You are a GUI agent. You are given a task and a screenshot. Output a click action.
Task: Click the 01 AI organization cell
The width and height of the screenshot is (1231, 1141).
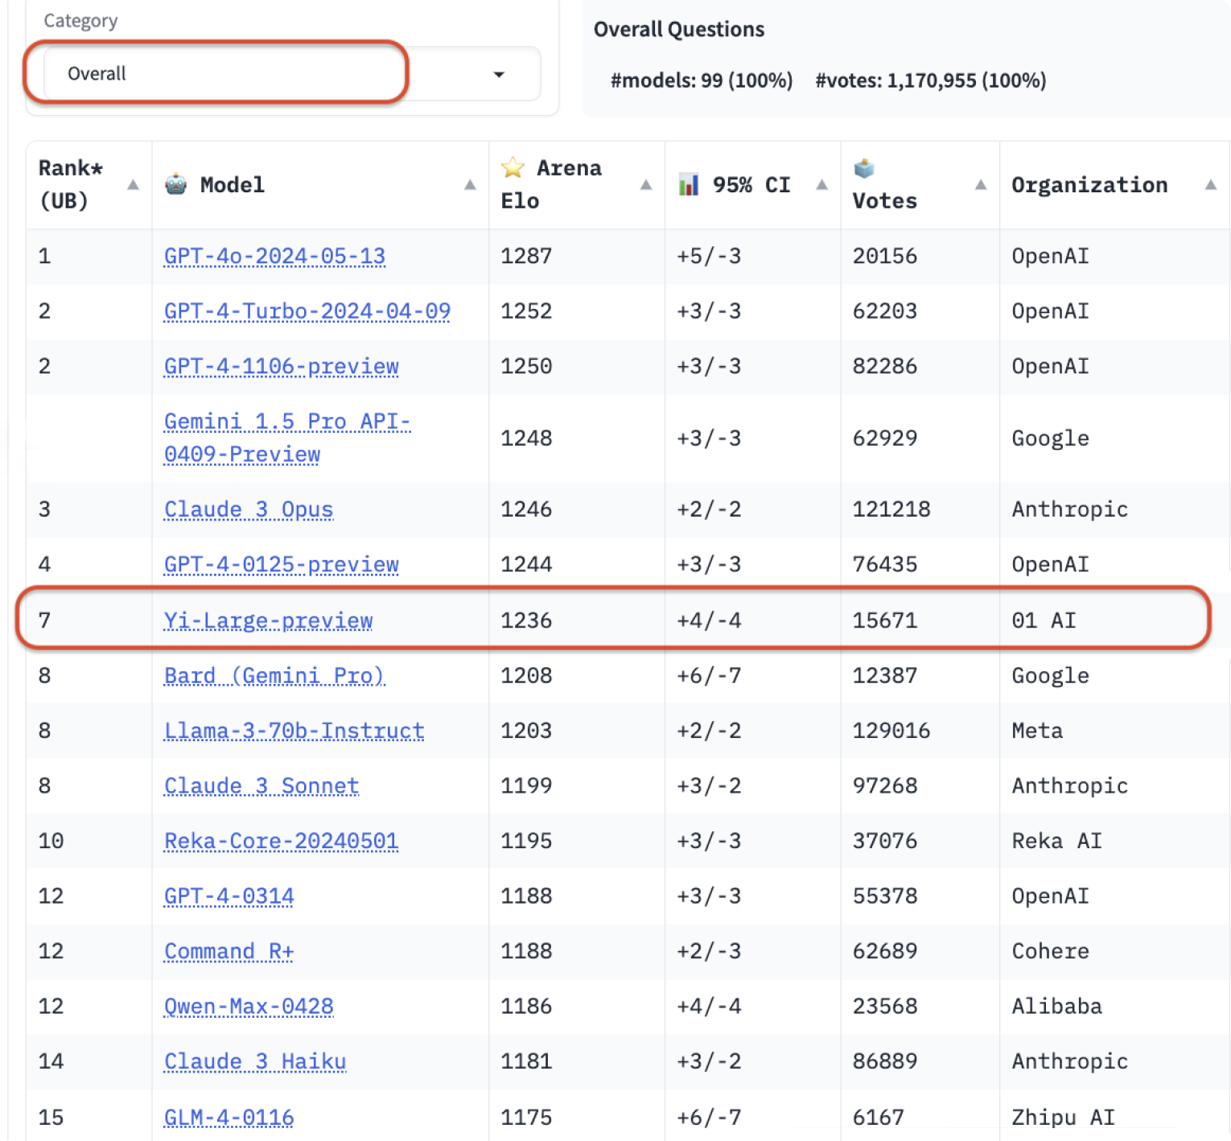(1044, 621)
